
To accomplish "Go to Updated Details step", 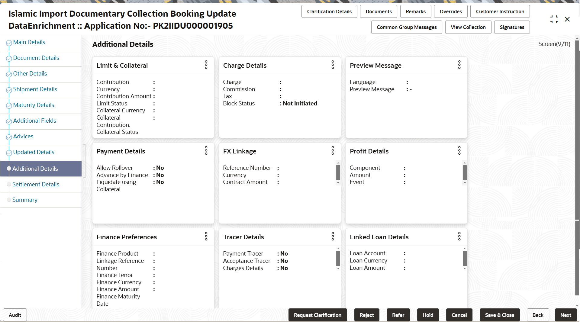I will click(34, 152).
